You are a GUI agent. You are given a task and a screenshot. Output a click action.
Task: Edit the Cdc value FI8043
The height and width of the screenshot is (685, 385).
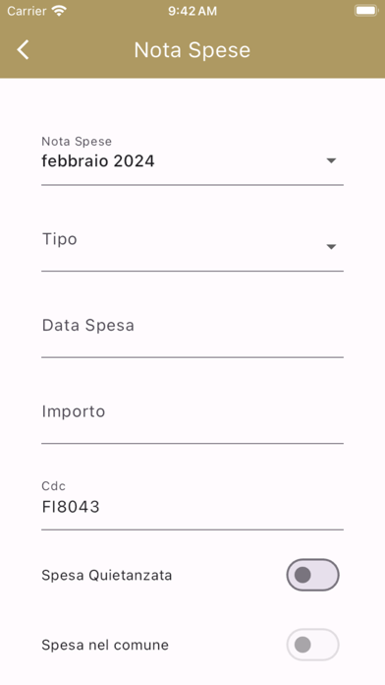pyautogui.click(x=71, y=507)
